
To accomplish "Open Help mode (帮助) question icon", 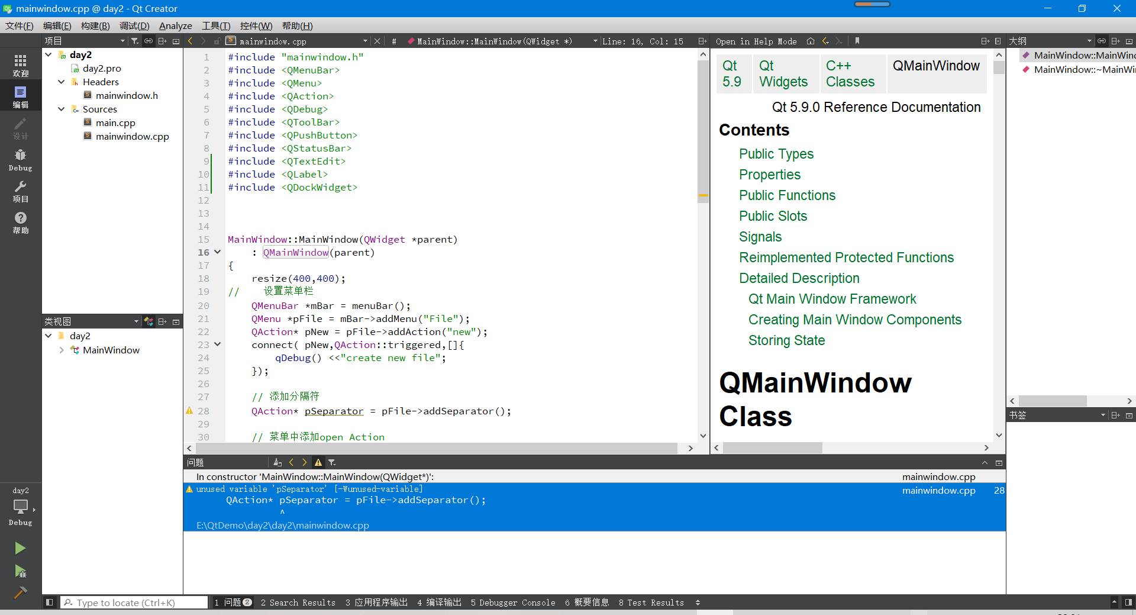I will (21, 223).
